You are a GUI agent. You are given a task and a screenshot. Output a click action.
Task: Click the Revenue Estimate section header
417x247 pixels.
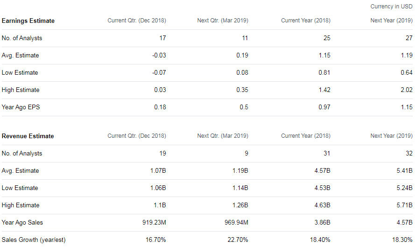point(28,136)
